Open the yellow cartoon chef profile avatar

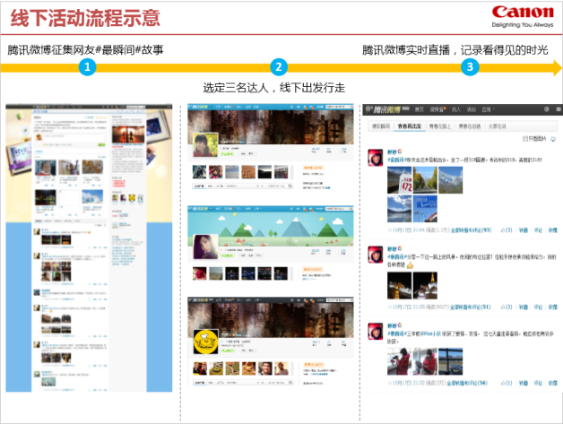click(205, 342)
